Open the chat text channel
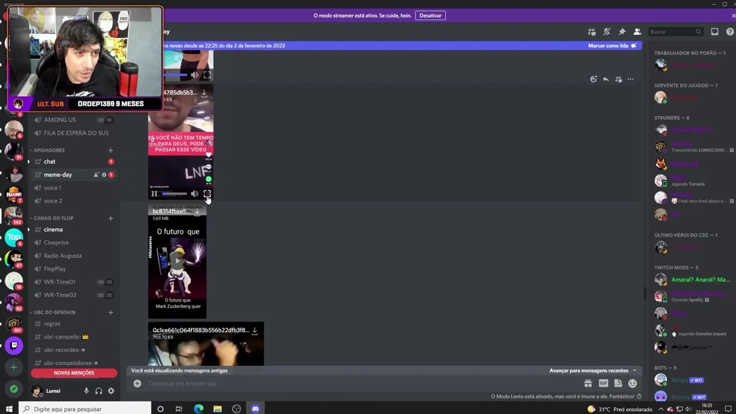The image size is (736, 414). [x=75, y=162]
